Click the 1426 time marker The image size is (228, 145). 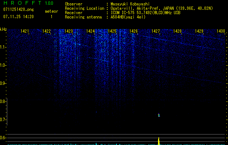click(133, 31)
